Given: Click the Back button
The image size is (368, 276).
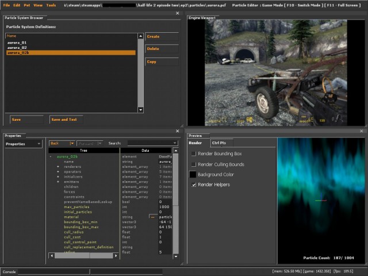Looking at the screenshot, I should coord(59,143).
